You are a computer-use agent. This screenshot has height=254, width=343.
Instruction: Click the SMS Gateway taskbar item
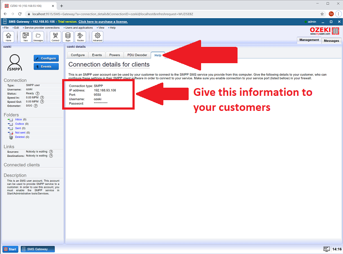(38, 249)
